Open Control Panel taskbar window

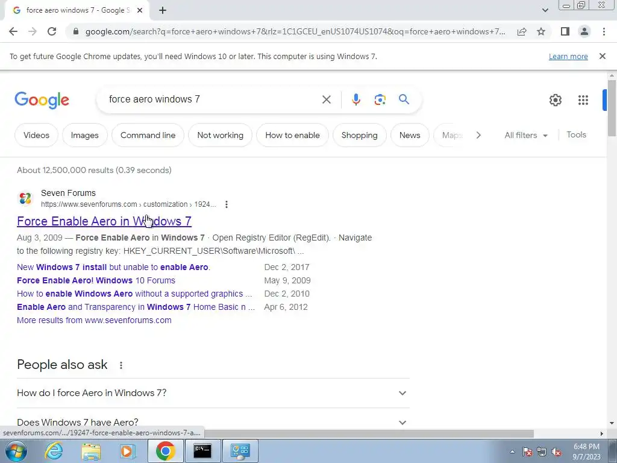click(x=240, y=451)
